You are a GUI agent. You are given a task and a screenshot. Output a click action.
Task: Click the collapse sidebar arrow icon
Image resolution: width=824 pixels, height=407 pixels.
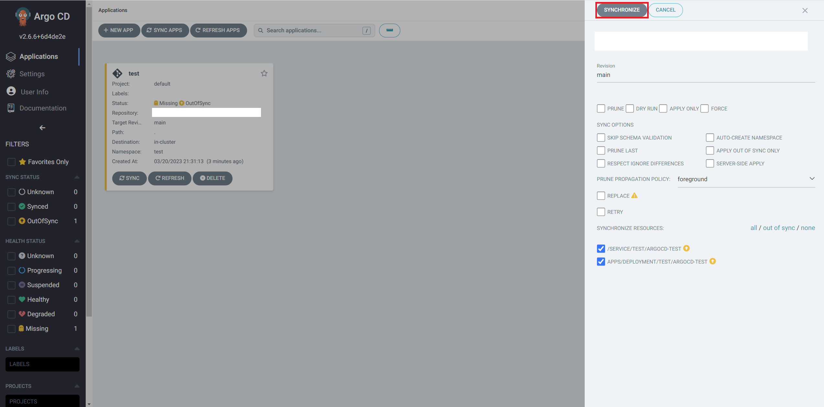point(42,128)
